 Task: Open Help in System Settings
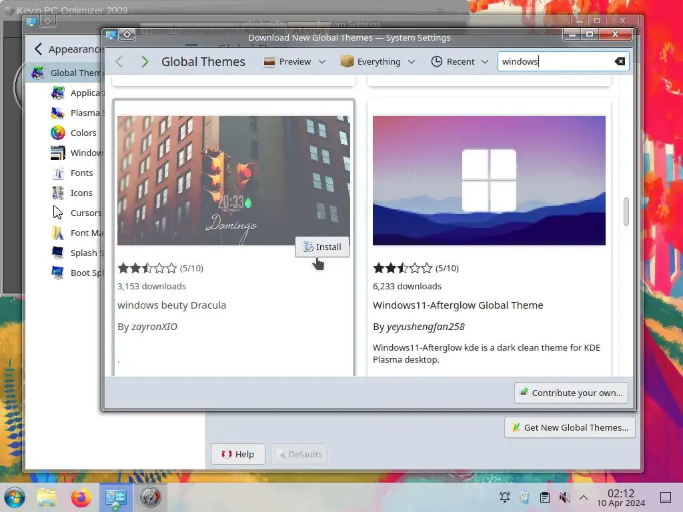coord(238,454)
